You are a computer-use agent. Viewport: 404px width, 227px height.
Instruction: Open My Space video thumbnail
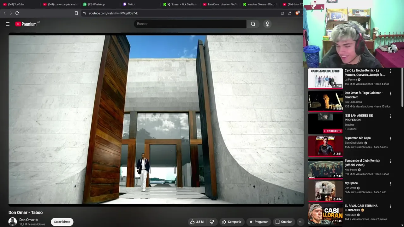click(x=325, y=191)
